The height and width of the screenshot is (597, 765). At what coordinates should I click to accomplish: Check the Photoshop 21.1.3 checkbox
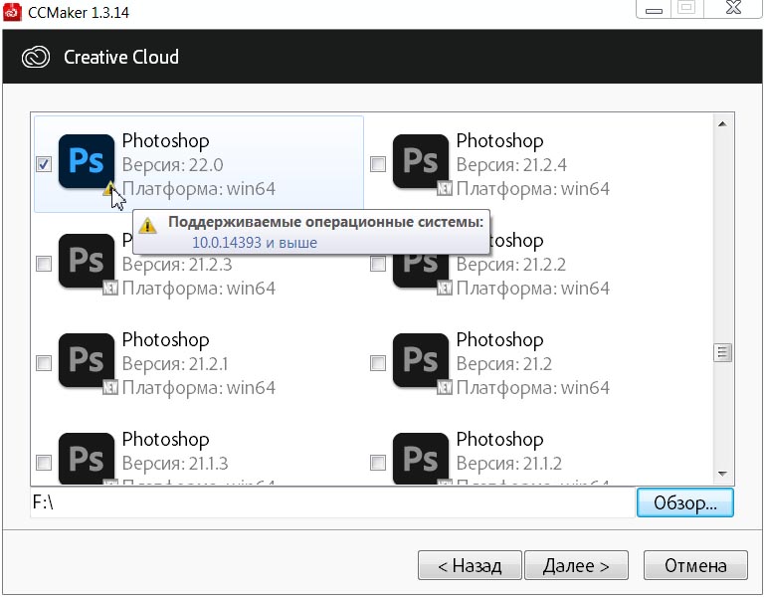(x=44, y=463)
